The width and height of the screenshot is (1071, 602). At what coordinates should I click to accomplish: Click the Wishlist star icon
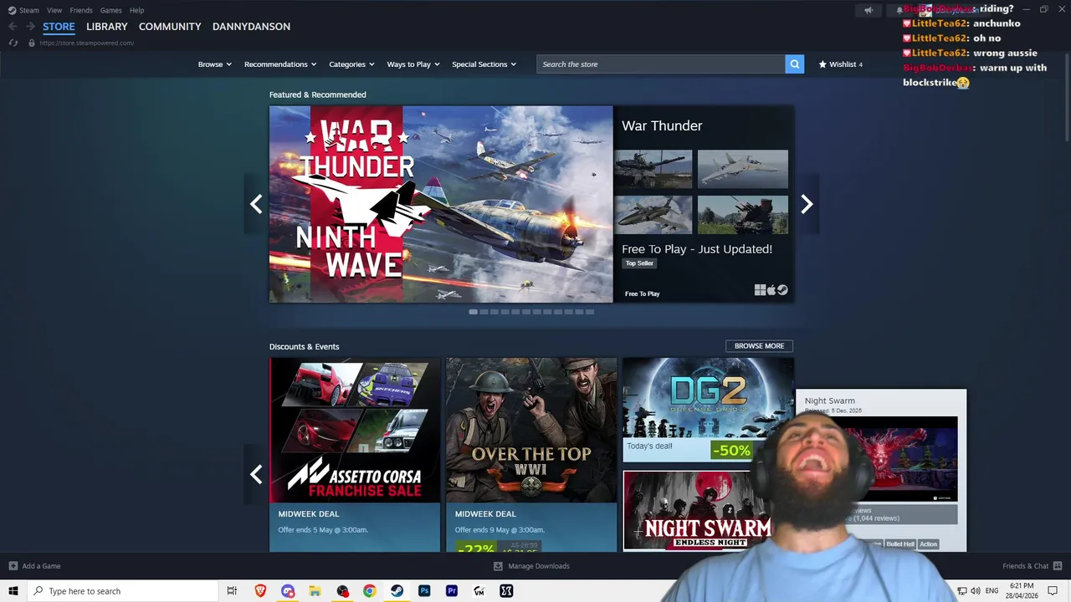click(822, 64)
